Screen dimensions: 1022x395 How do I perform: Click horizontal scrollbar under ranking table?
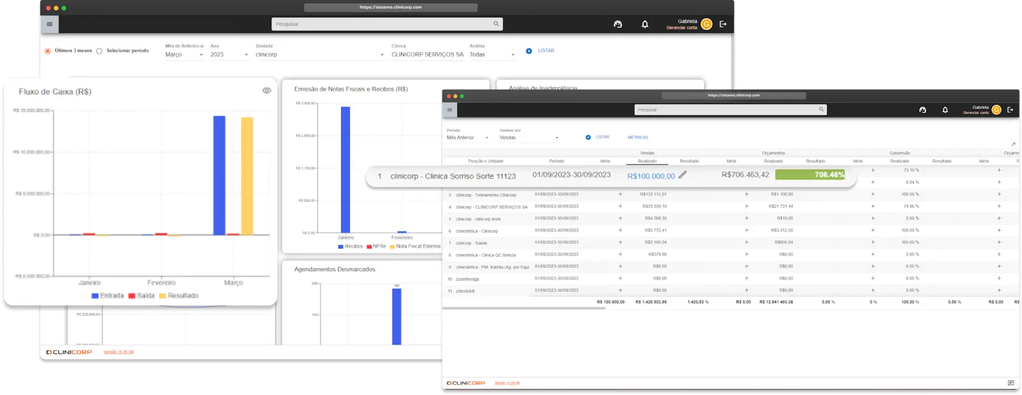click(523, 308)
